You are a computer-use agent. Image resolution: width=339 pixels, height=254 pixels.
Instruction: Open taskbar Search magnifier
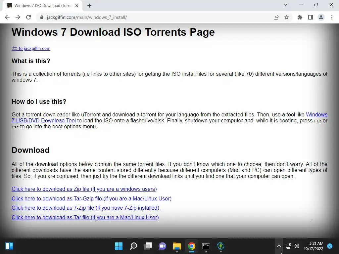133,246
